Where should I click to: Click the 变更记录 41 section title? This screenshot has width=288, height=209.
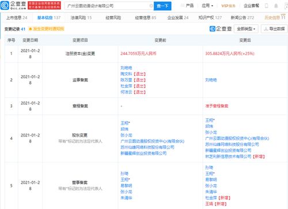tap(15, 29)
